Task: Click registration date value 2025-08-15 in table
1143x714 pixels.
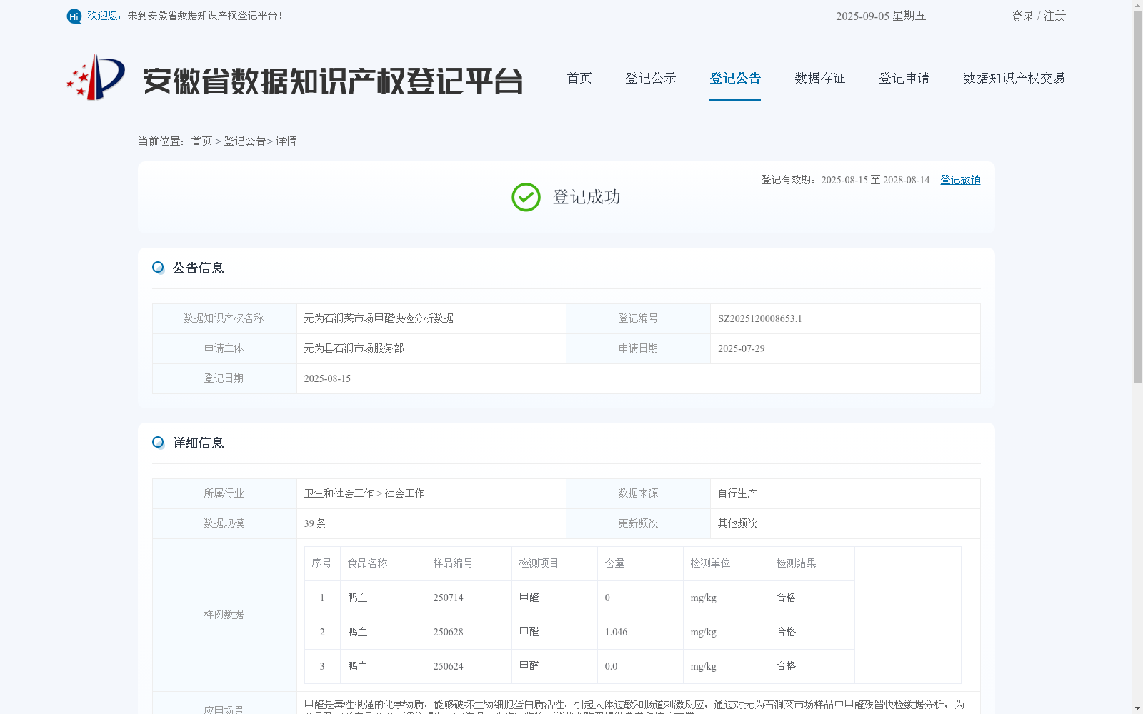Action: coord(327,378)
